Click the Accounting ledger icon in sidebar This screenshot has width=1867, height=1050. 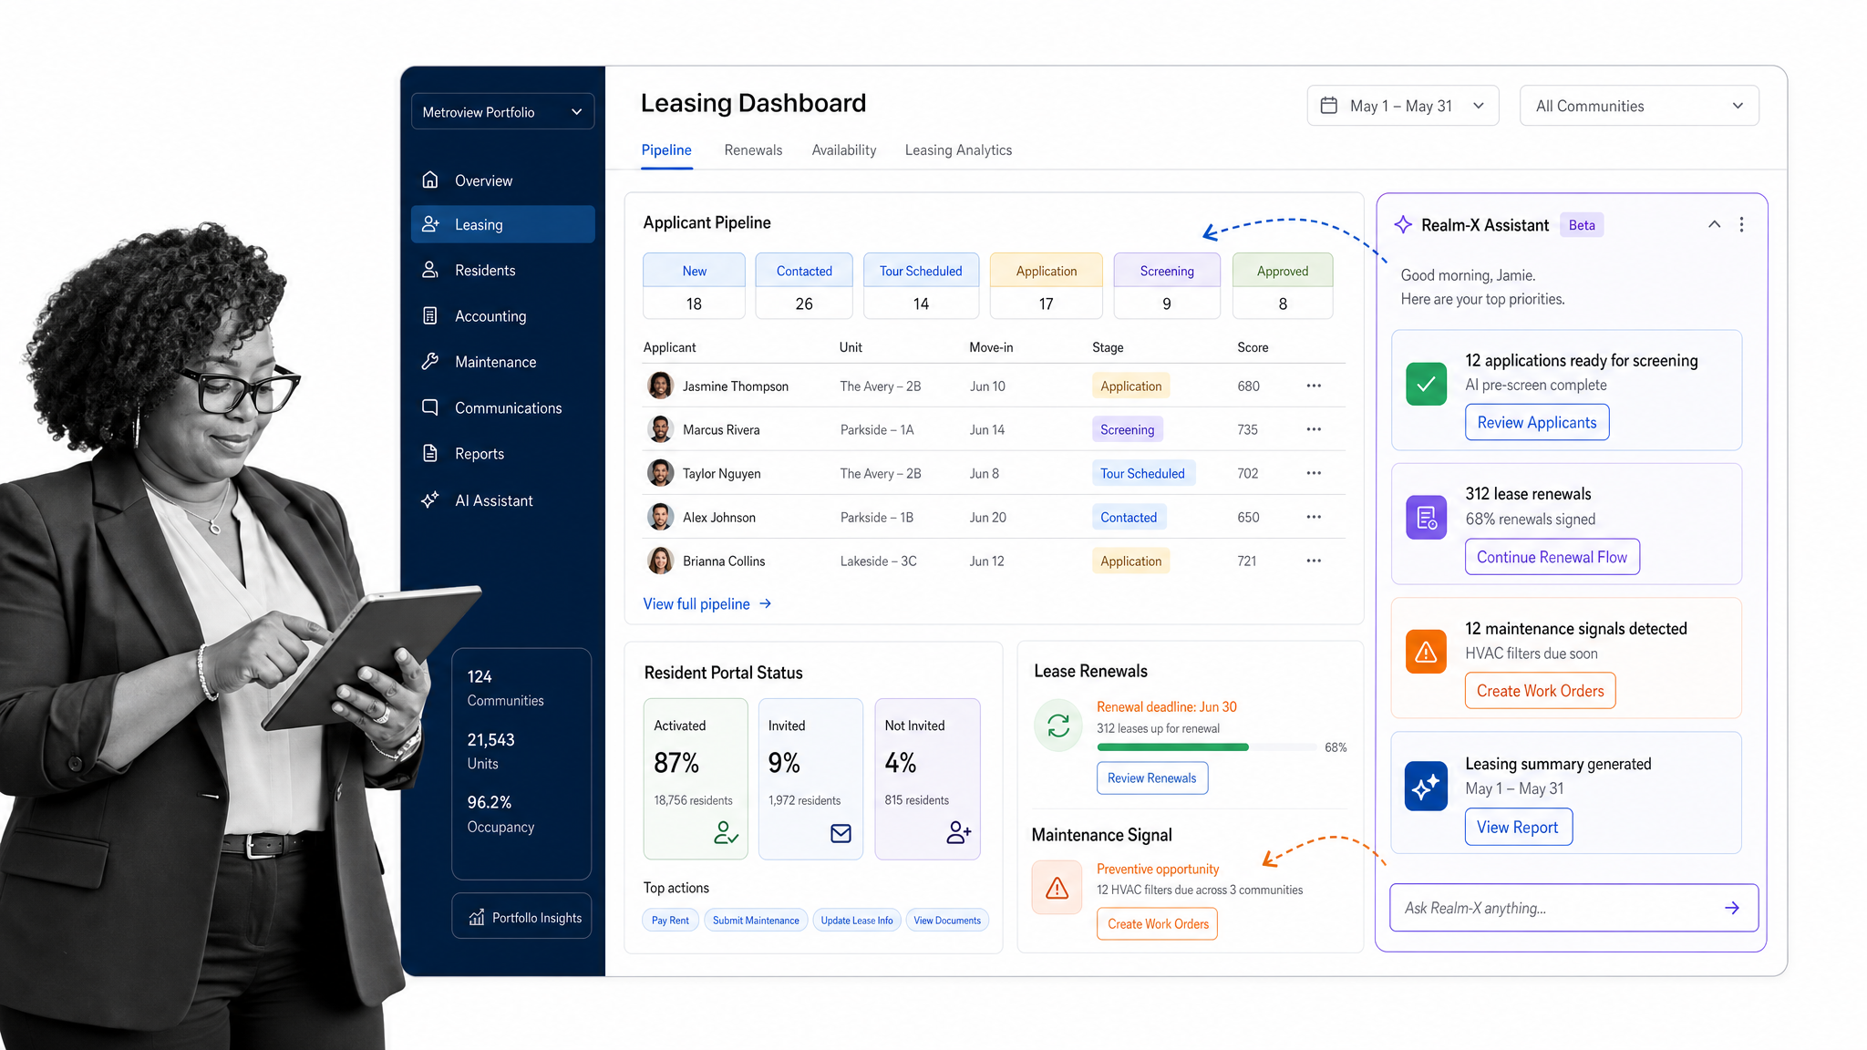pos(430,315)
